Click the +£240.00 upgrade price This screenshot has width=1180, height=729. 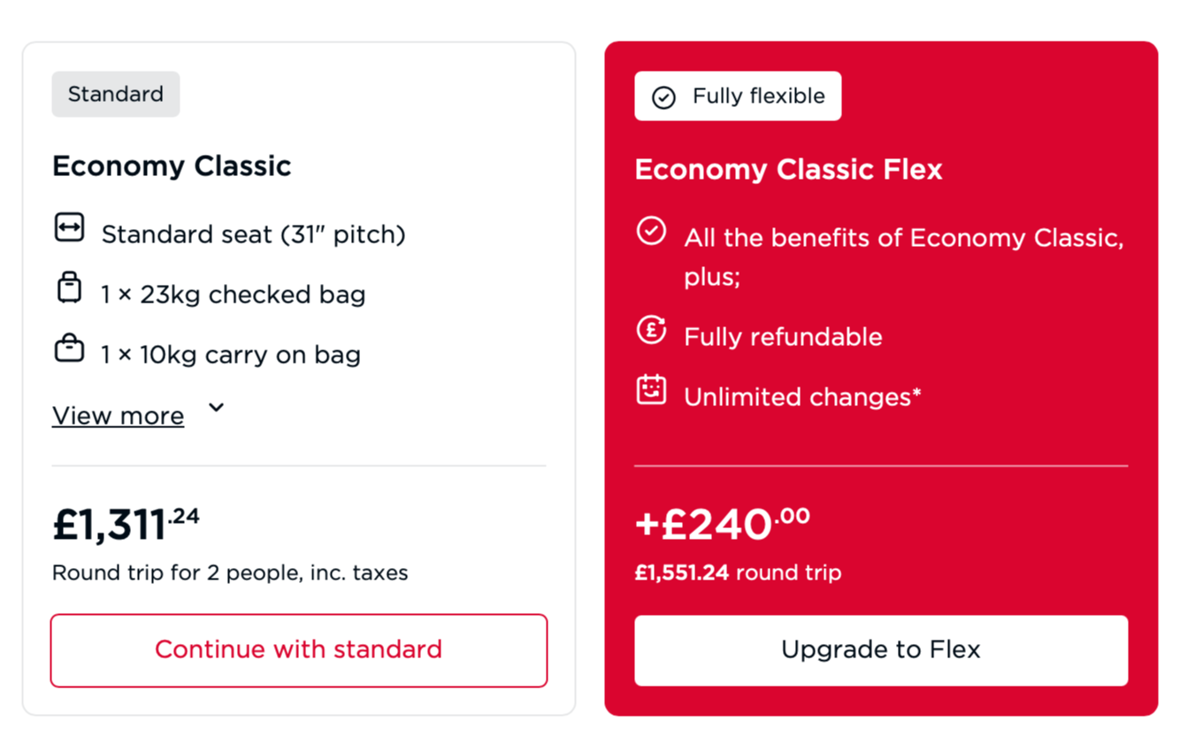723,524
